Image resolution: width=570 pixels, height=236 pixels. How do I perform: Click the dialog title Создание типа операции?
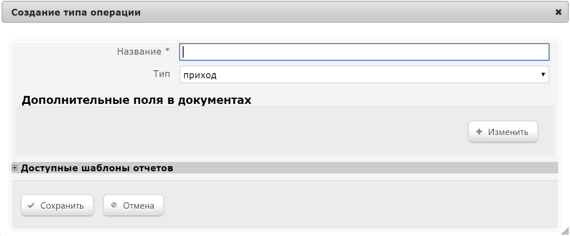pyautogui.click(x=76, y=12)
